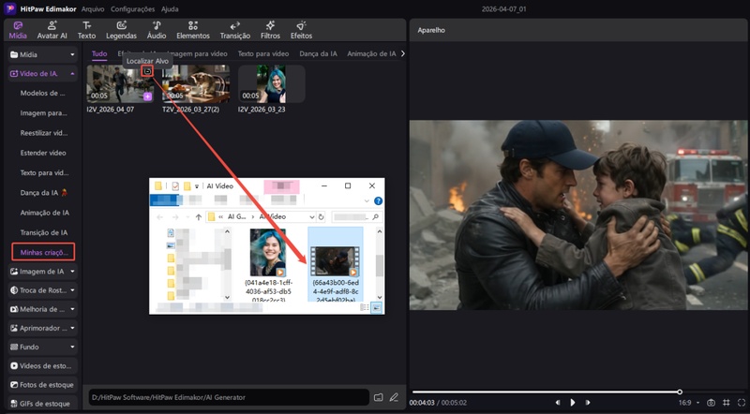Open address dropdown in AI Video window
750x414 pixels.
click(x=312, y=217)
